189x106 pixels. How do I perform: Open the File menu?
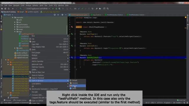pyautogui.click(x=2, y=5)
